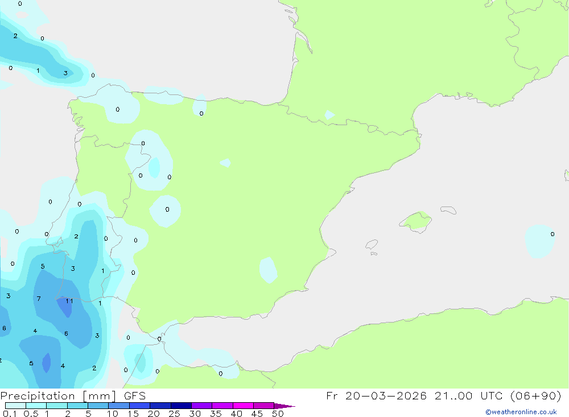Click the 1–2 mm legend color swatch

point(56,406)
